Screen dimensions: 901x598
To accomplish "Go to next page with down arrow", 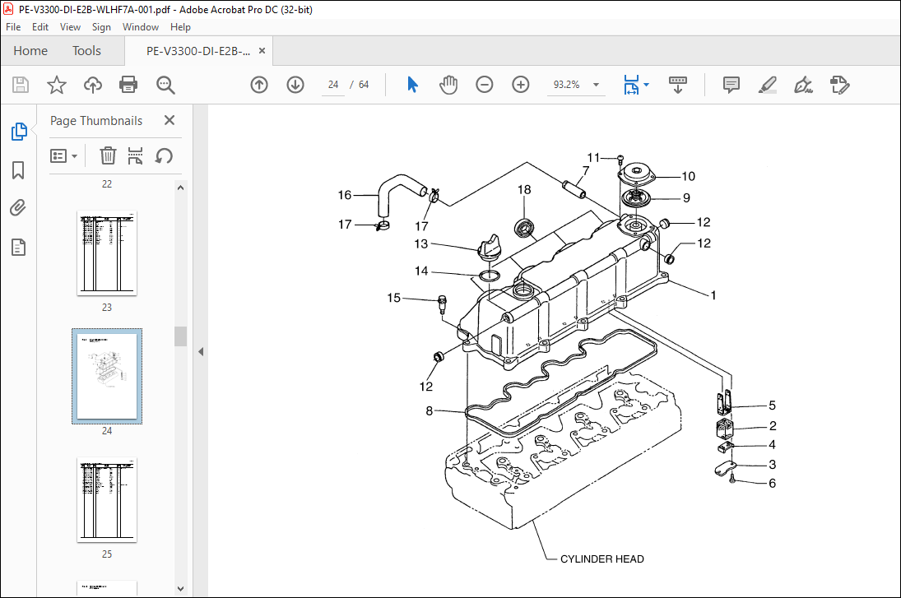I will pyautogui.click(x=295, y=85).
